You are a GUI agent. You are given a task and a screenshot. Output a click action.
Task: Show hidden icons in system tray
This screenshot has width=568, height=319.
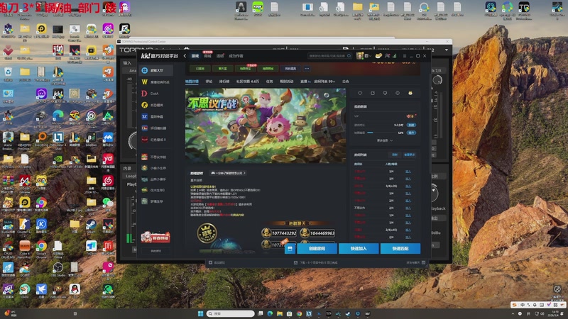513,313
